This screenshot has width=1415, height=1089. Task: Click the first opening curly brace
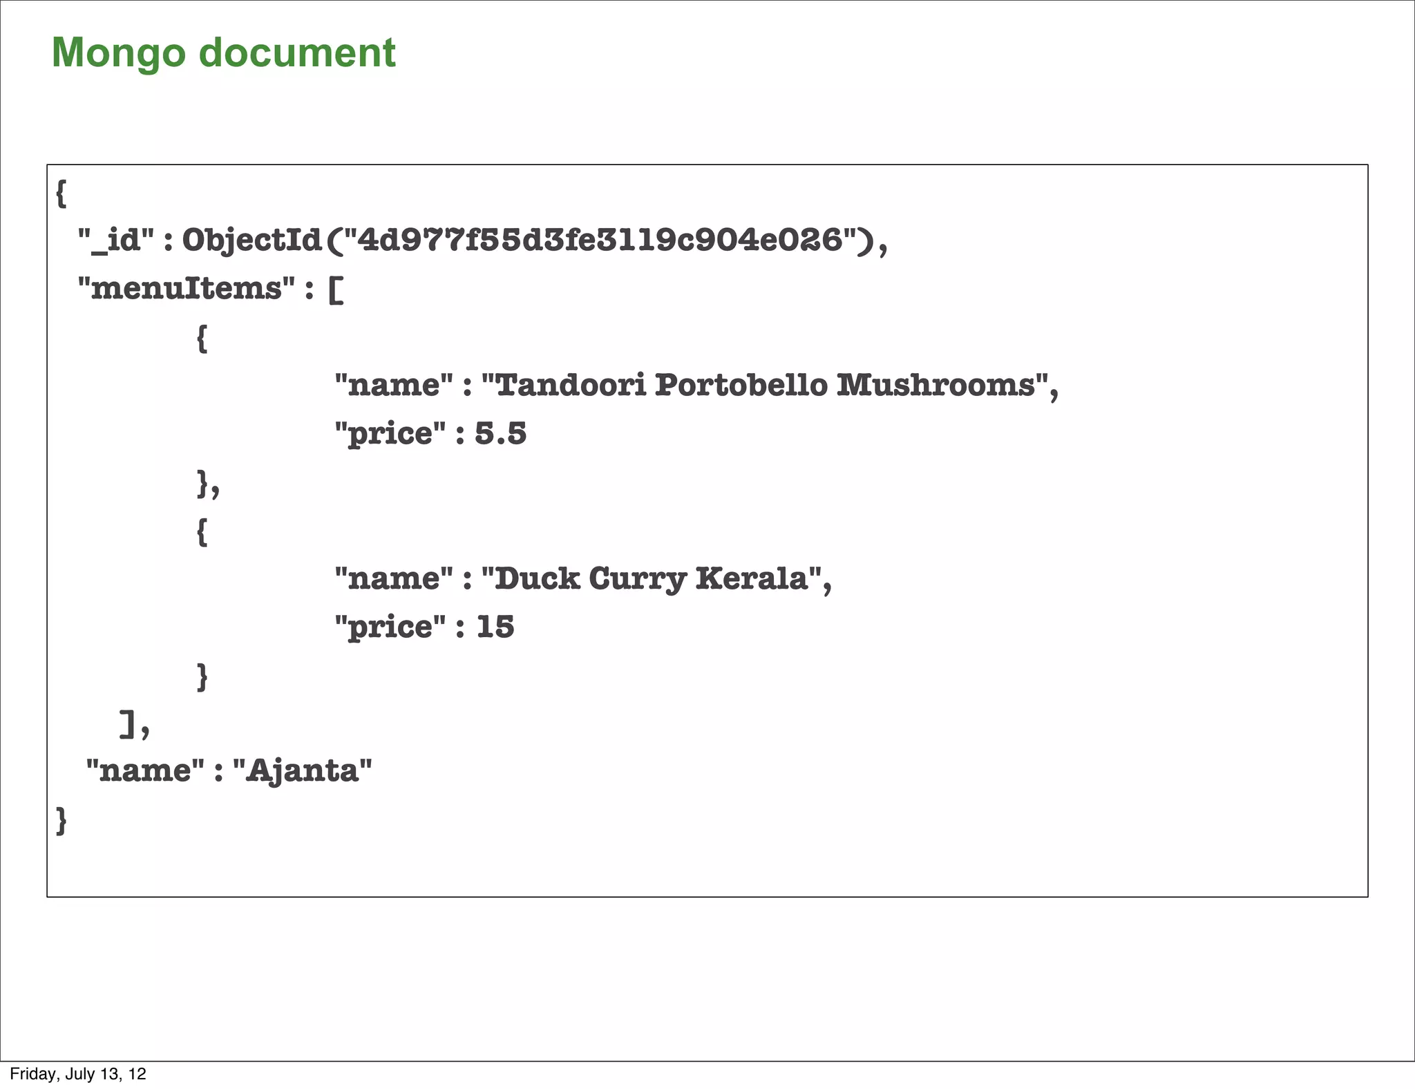point(61,193)
